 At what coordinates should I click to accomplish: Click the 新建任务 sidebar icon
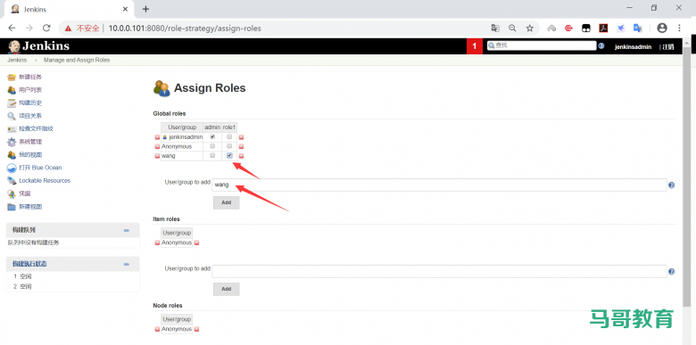point(12,78)
